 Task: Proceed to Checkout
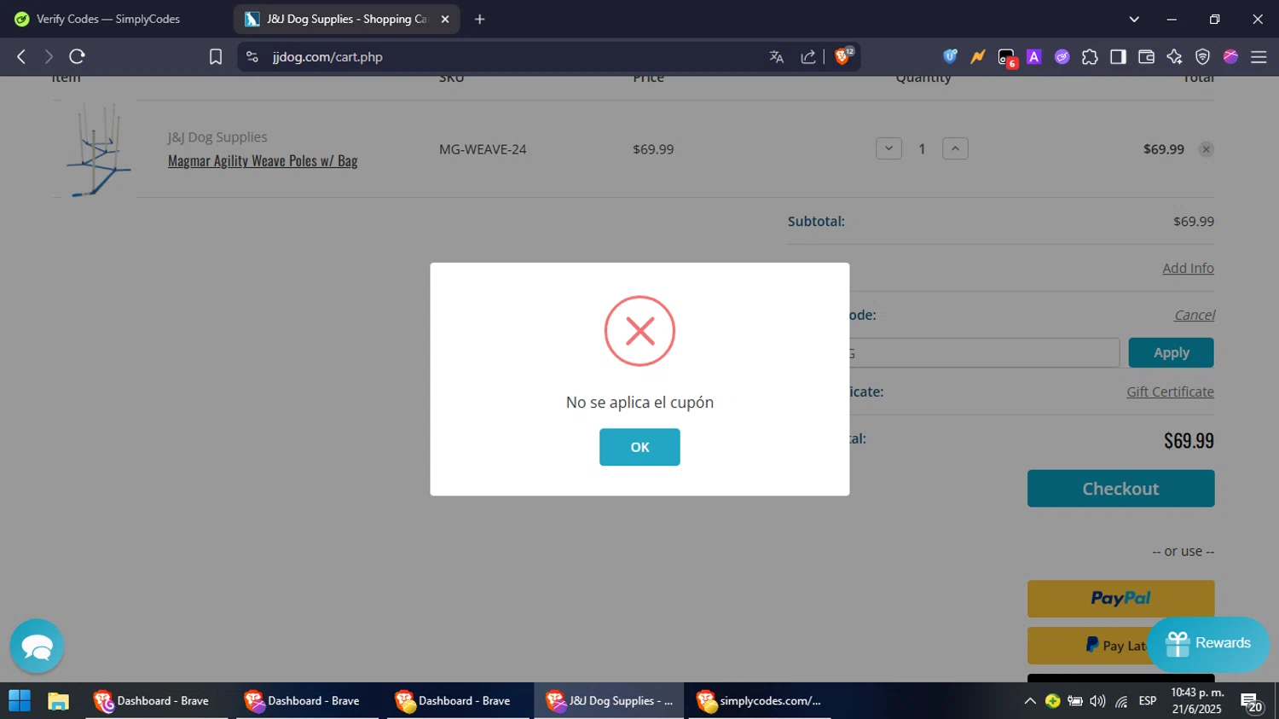tap(1120, 489)
